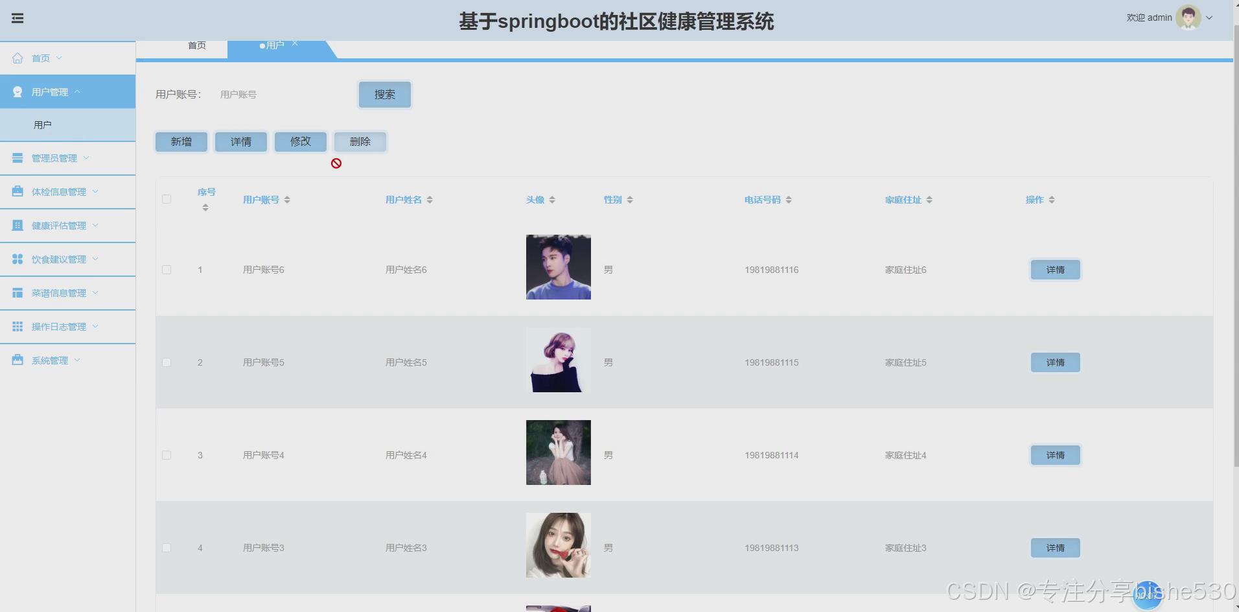Image resolution: width=1239 pixels, height=612 pixels.
Task: Open 详情 for 用户账号4 row
Action: [1056, 455]
